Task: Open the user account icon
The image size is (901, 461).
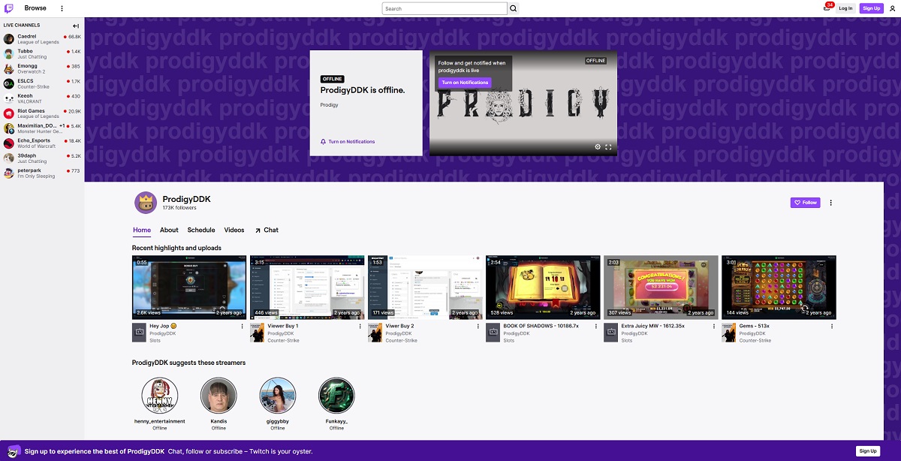Action: coord(892,8)
